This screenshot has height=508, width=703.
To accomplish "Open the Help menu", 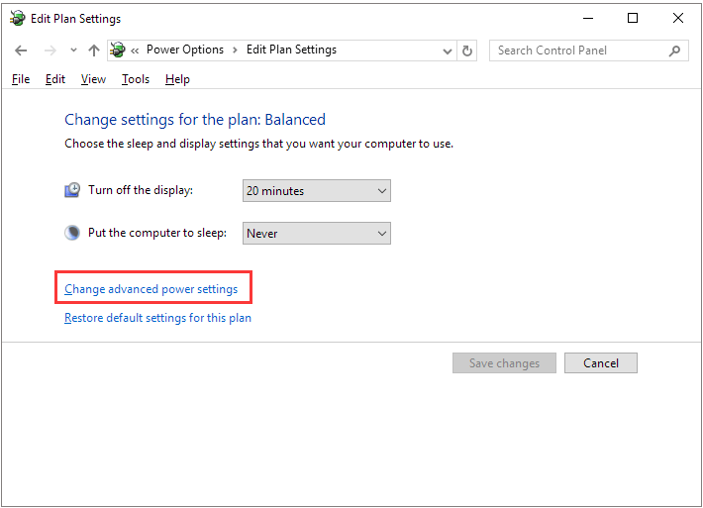I will [177, 79].
